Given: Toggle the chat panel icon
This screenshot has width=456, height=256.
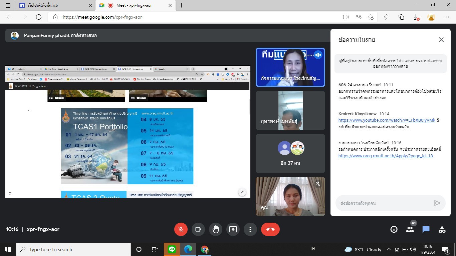Looking at the screenshot, I should click(x=426, y=229).
